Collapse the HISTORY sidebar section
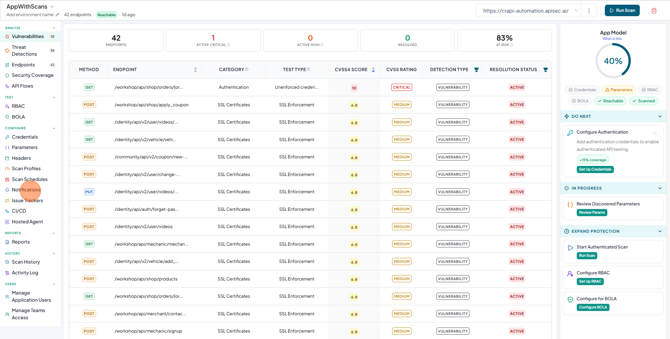This screenshot has height=339, width=670. pos(54,254)
